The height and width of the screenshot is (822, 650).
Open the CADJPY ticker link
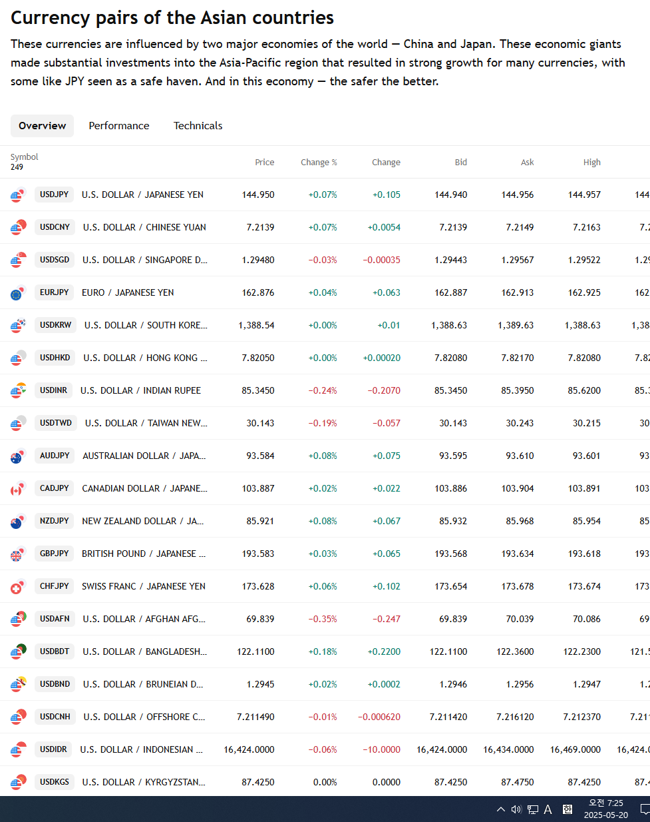54,488
